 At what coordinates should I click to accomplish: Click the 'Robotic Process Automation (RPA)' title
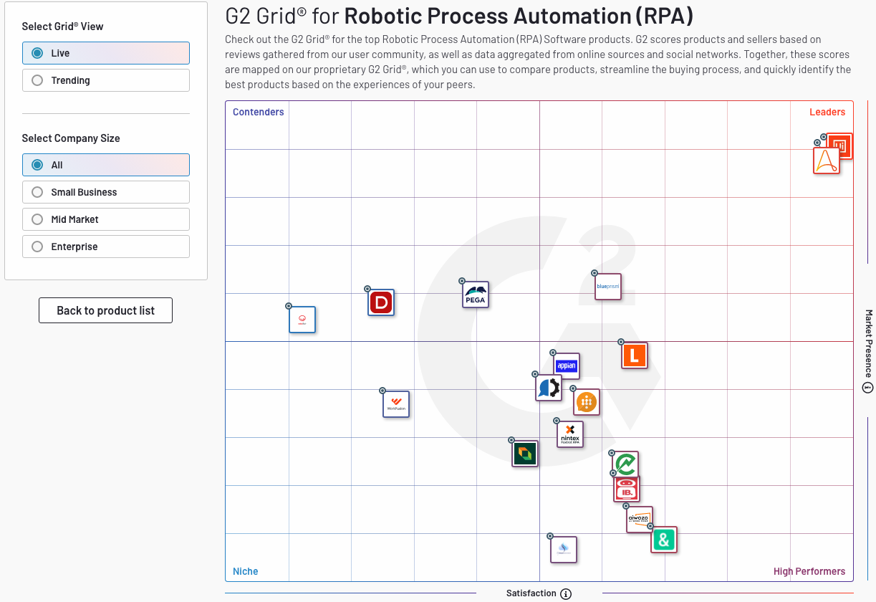(519, 16)
